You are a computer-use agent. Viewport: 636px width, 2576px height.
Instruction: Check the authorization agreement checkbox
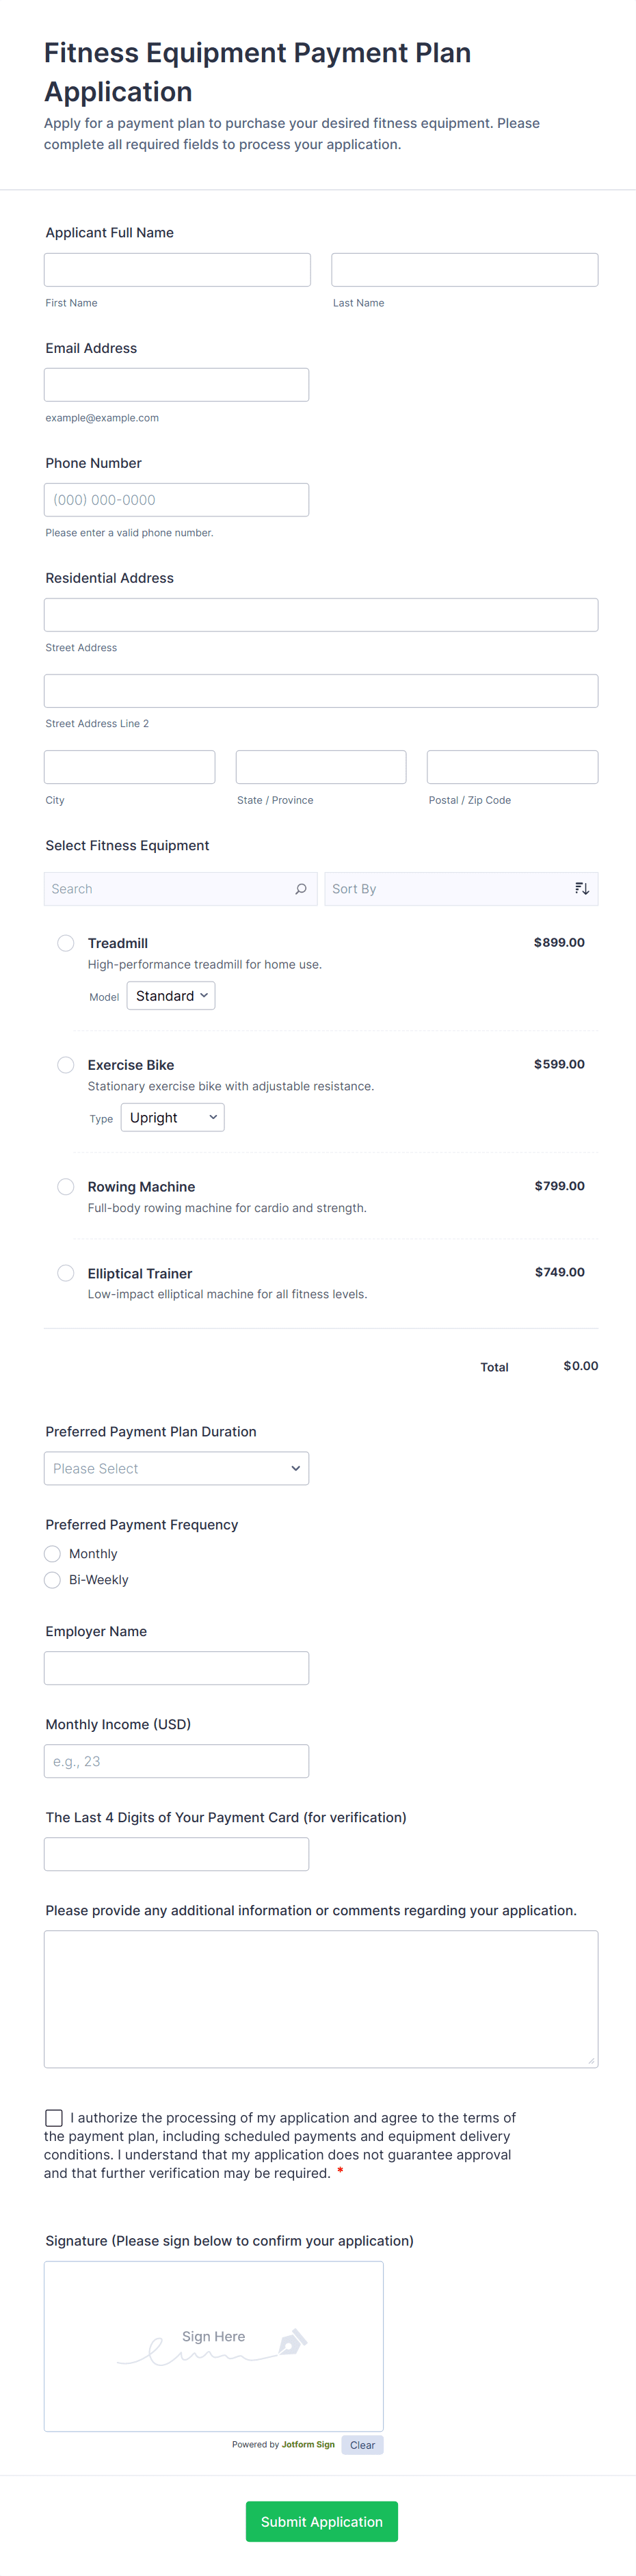(x=54, y=2118)
